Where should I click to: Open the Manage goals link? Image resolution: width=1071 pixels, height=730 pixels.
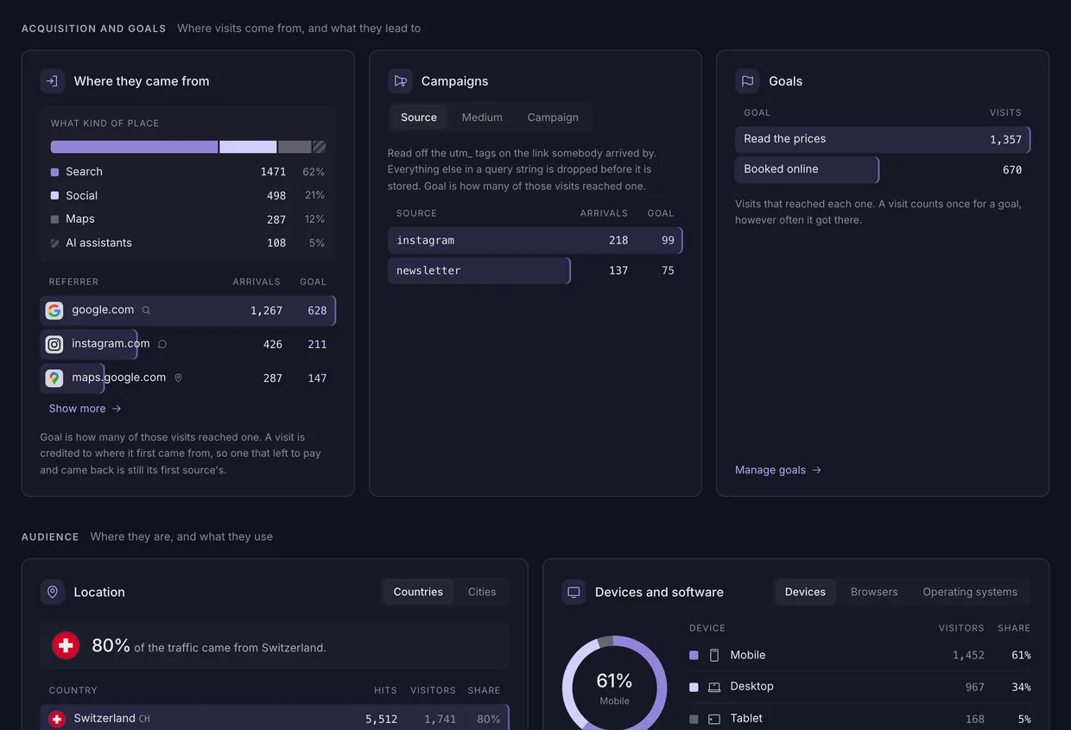coord(777,470)
